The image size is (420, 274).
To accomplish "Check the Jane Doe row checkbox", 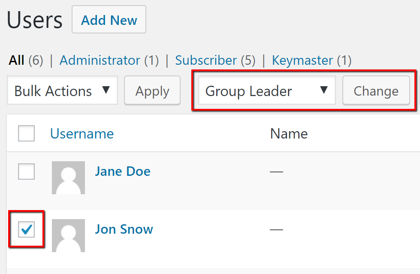I will [26, 172].
